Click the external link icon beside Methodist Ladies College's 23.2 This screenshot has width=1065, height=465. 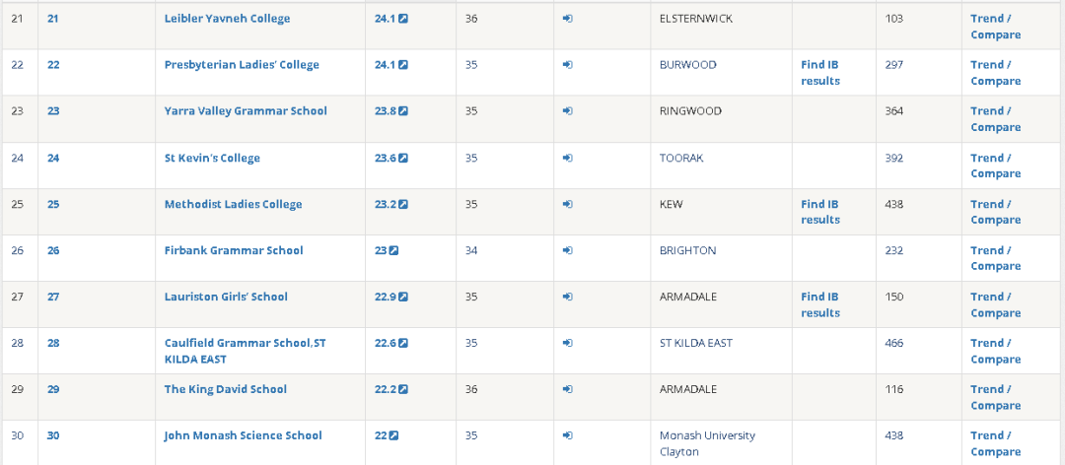click(403, 204)
